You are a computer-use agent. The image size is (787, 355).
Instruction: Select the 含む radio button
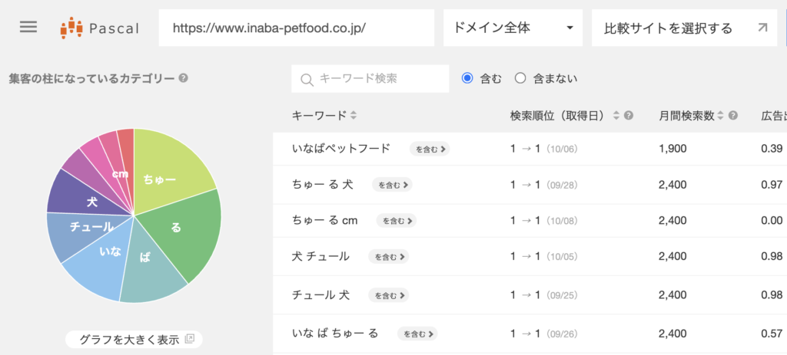467,78
